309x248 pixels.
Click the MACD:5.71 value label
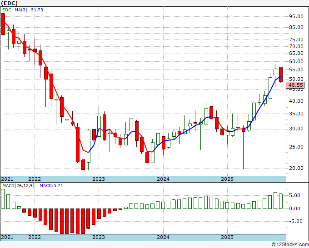(x=51, y=186)
